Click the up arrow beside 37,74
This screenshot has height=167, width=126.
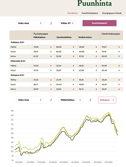(x=51, y=70)
